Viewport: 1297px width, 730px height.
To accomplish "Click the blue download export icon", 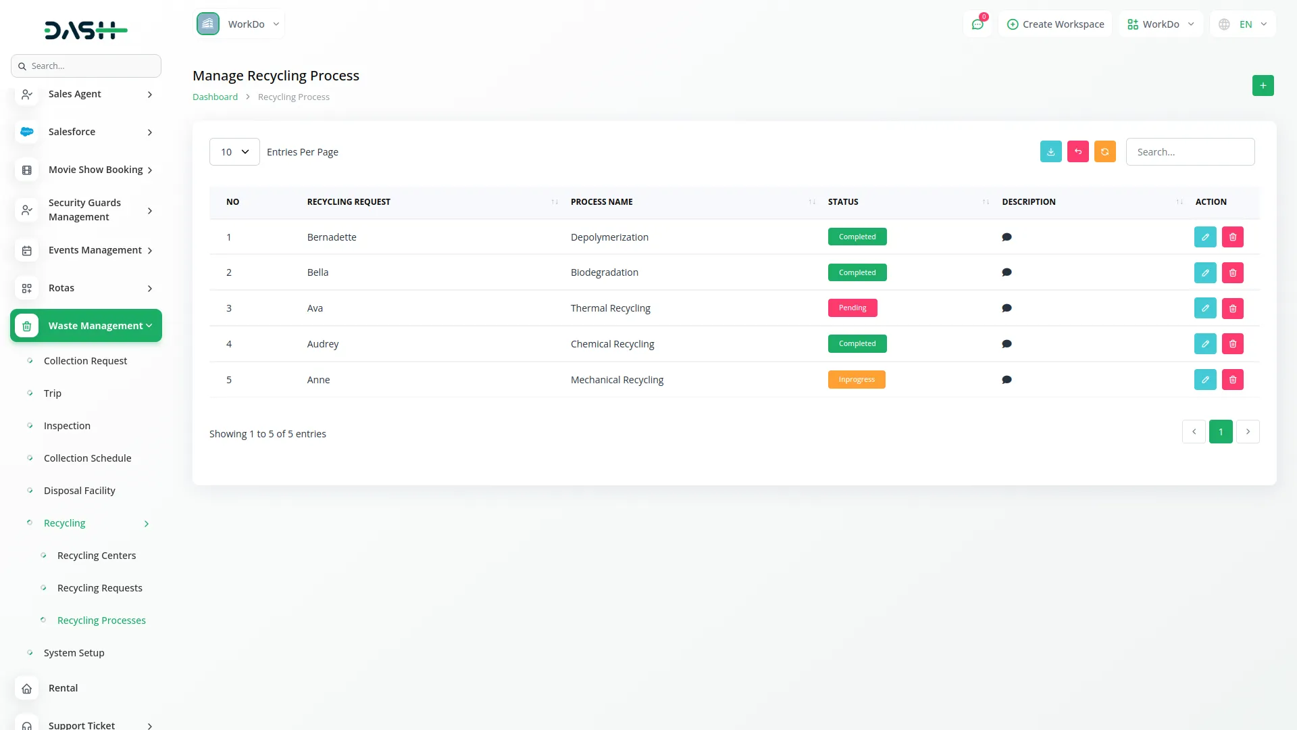I will click(x=1050, y=151).
